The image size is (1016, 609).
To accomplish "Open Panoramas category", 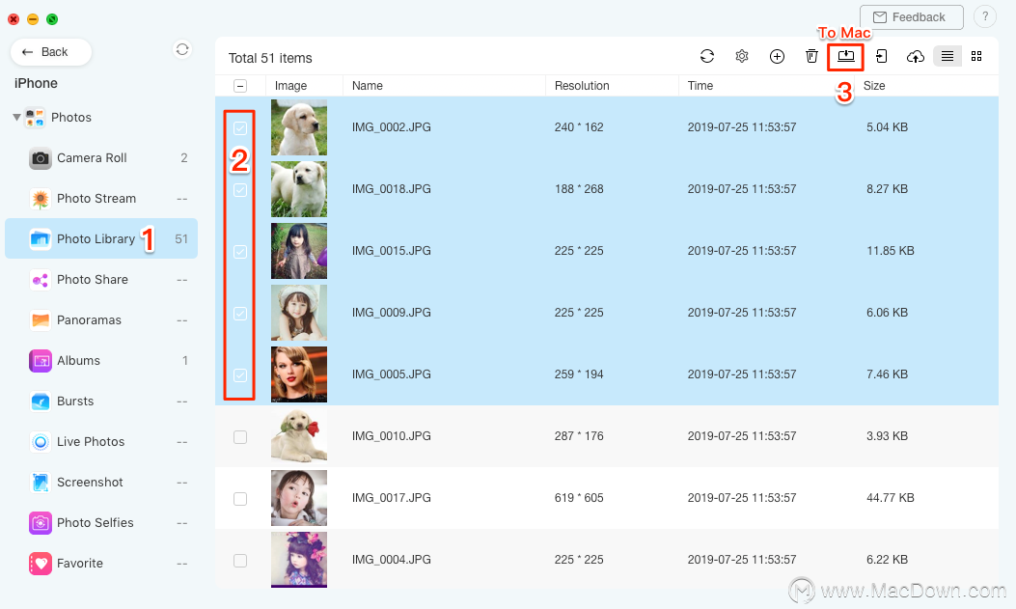I will pos(101,320).
